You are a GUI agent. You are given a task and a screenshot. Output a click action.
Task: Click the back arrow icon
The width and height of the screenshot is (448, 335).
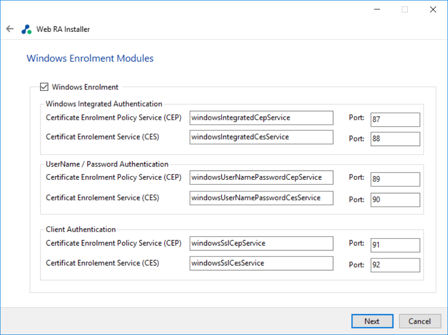click(9, 29)
